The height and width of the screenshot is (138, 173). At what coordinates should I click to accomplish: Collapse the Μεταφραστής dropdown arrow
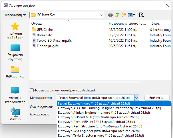click(x=136, y=98)
